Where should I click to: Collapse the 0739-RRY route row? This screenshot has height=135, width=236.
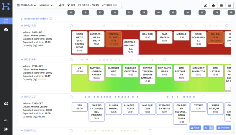[22, 60]
